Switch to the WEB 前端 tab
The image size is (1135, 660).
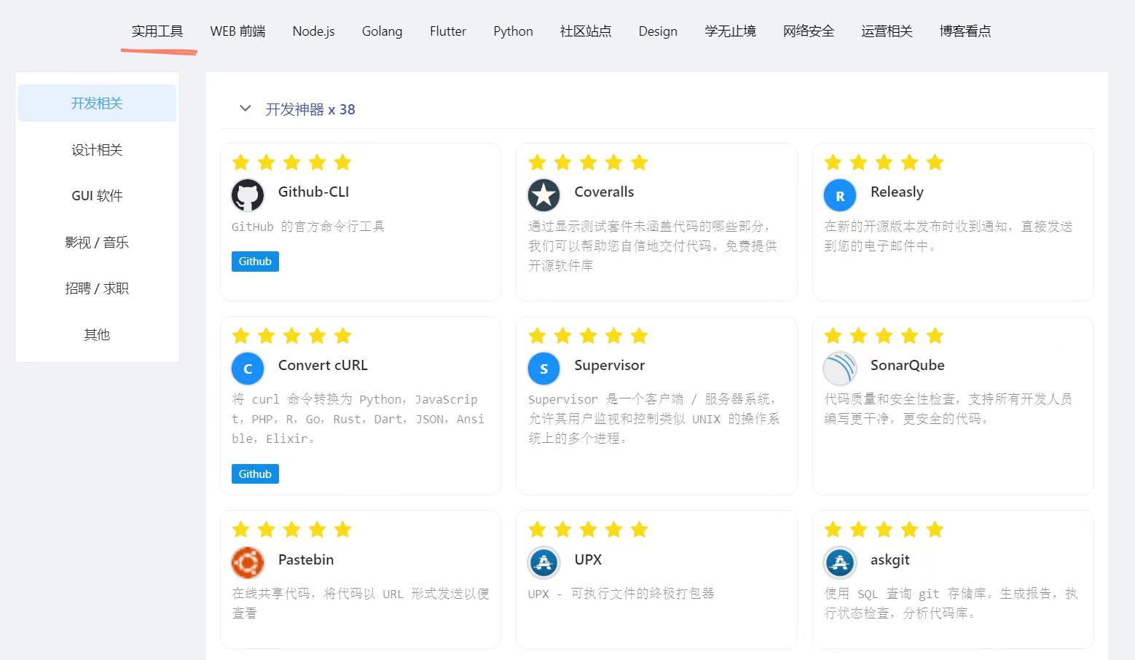pos(237,31)
